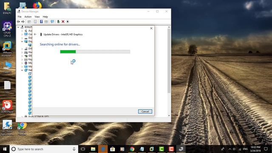This screenshot has height=153, width=272.
Task: Open Task View from the taskbar
Action: 83,149
